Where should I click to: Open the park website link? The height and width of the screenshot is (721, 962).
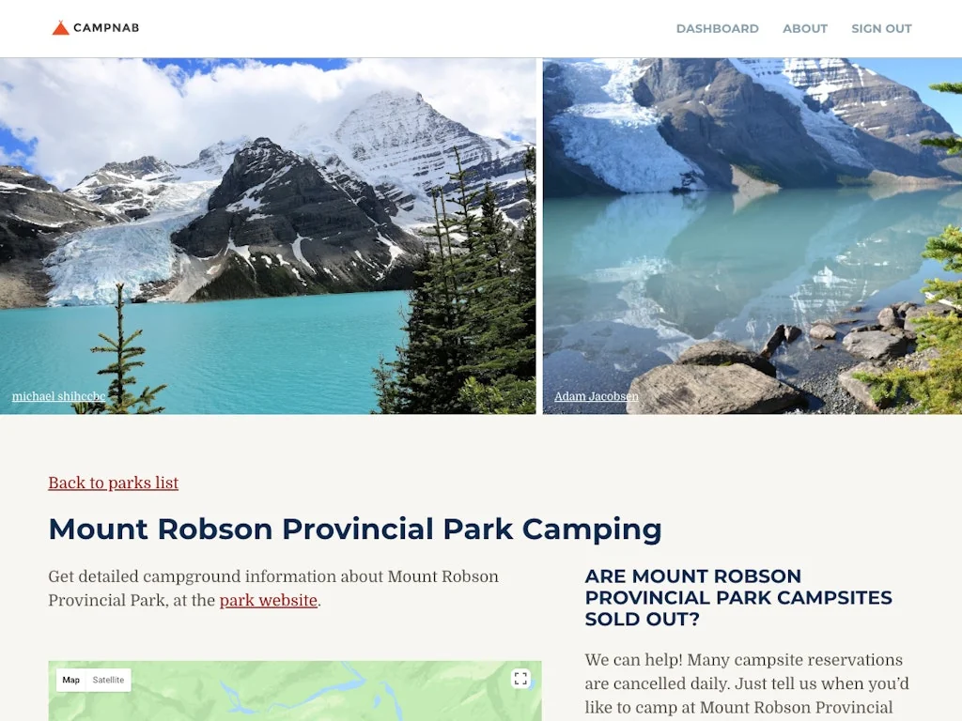point(268,600)
